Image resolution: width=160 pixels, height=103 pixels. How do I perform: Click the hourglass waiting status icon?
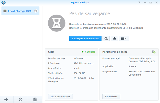point(57,23)
